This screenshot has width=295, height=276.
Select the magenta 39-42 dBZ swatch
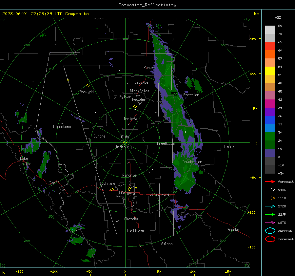tap(270, 103)
